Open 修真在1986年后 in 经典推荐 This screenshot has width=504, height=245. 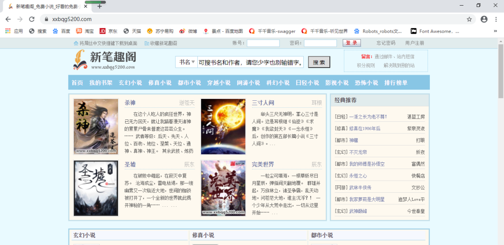[365, 128]
